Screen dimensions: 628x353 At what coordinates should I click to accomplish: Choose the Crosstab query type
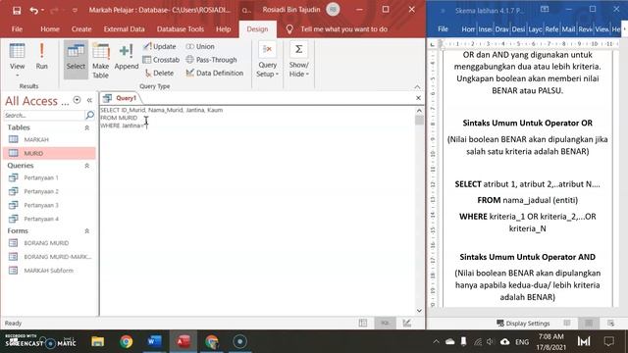tap(161, 60)
